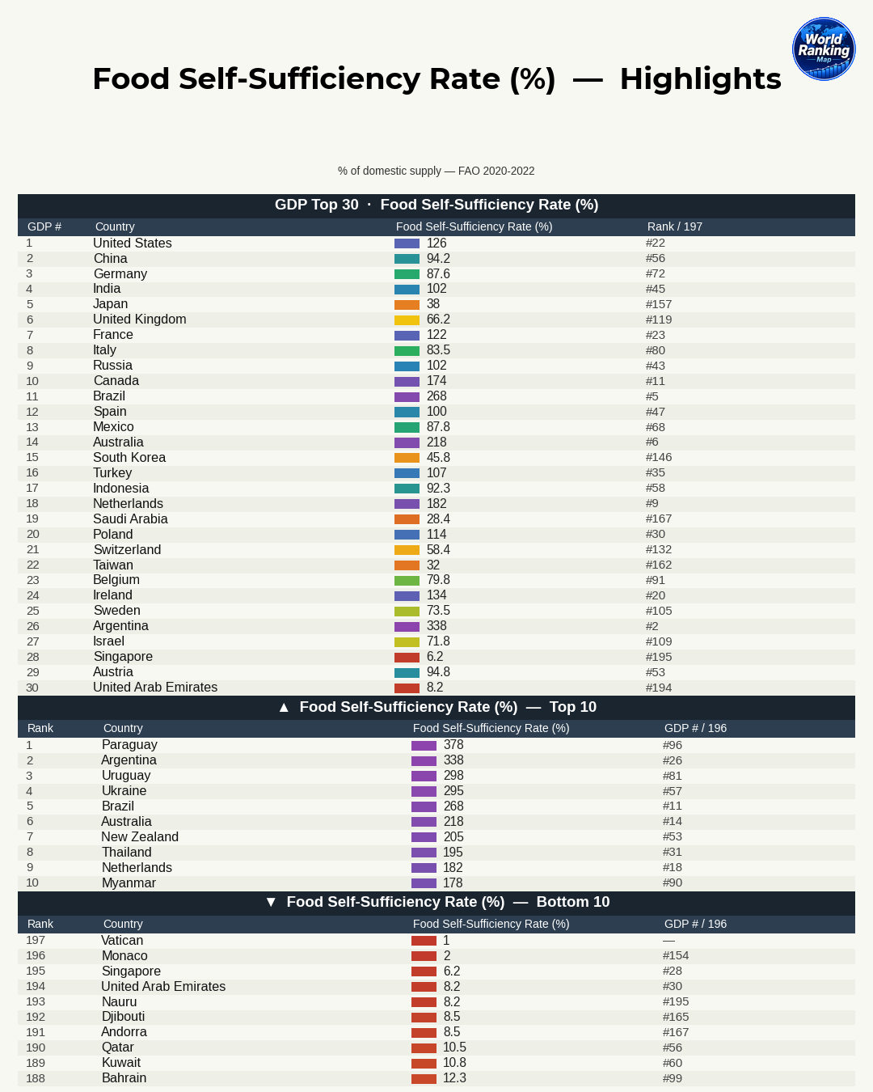Screen dimensions: 873x1092
Task: Select the United States row name
Action: tap(133, 243)
